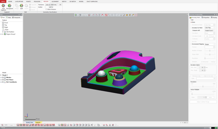Toggle the Allow Invasion checkbox
This screenshot has height=129, width=218.
tap(46, 9)
